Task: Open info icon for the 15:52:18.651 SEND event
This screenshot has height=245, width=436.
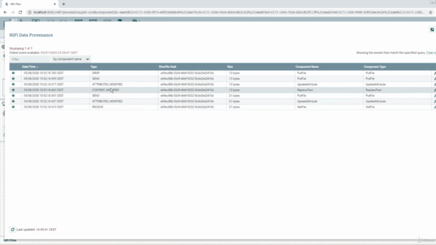Action: coord(13,95)
